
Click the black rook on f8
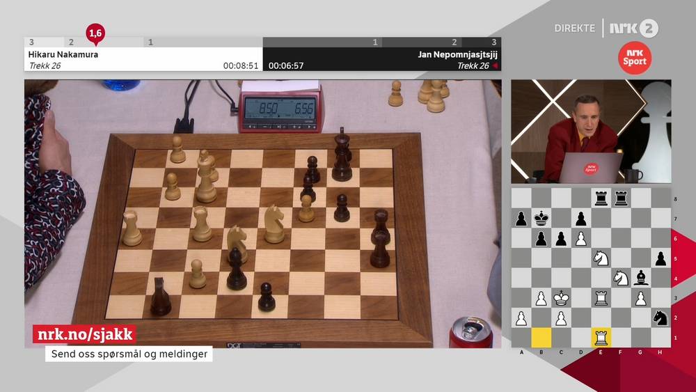[x=621, y=198]
